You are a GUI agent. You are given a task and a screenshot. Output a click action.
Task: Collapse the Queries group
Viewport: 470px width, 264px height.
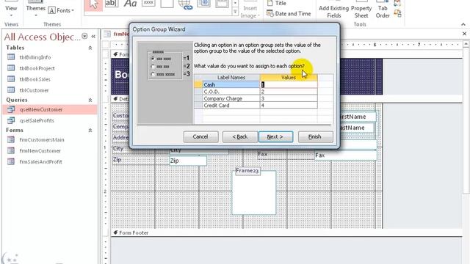click(x=90, y=100)
